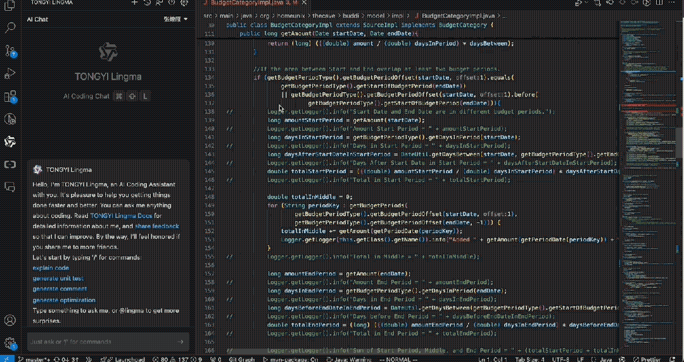Viewport: 684px width, 362px height.
Task: Click 'main' in the breadcrumb path
Action: (x=227, y=15)
